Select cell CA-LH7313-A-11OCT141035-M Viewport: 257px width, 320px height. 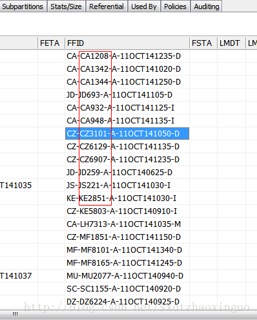(x=127, y=224)
